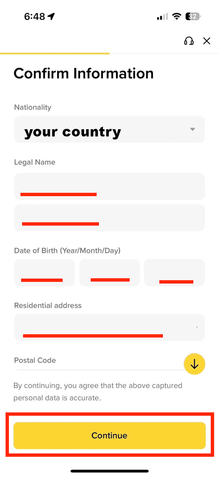Tap the Confirm Information header
The height and width of the screenshot is (477, 219).
pos(83,73)
